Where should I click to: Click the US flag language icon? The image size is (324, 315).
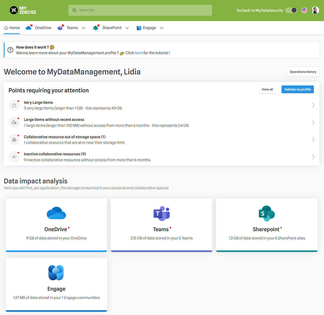(304, 10)
